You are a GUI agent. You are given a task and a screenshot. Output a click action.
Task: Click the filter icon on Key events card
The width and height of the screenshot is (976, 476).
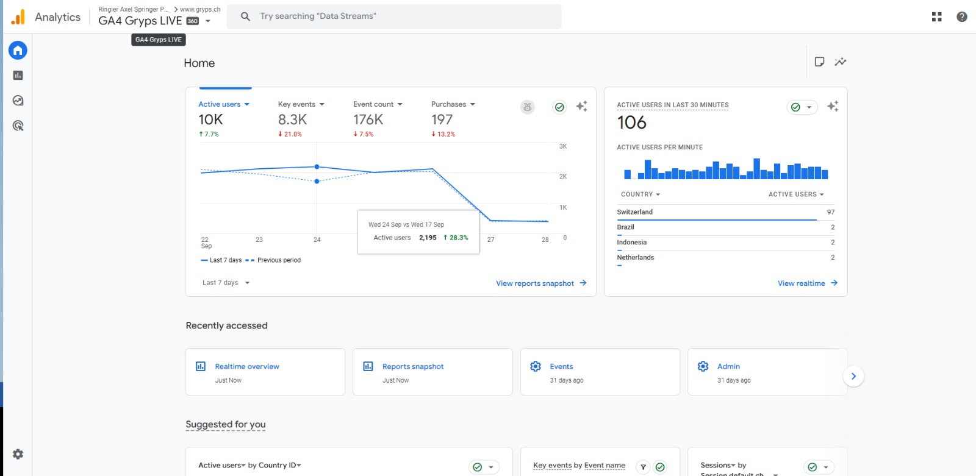[643, 467]
